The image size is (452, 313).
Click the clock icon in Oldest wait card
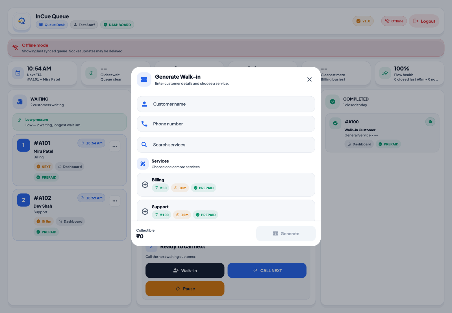(x=91, y=73)
